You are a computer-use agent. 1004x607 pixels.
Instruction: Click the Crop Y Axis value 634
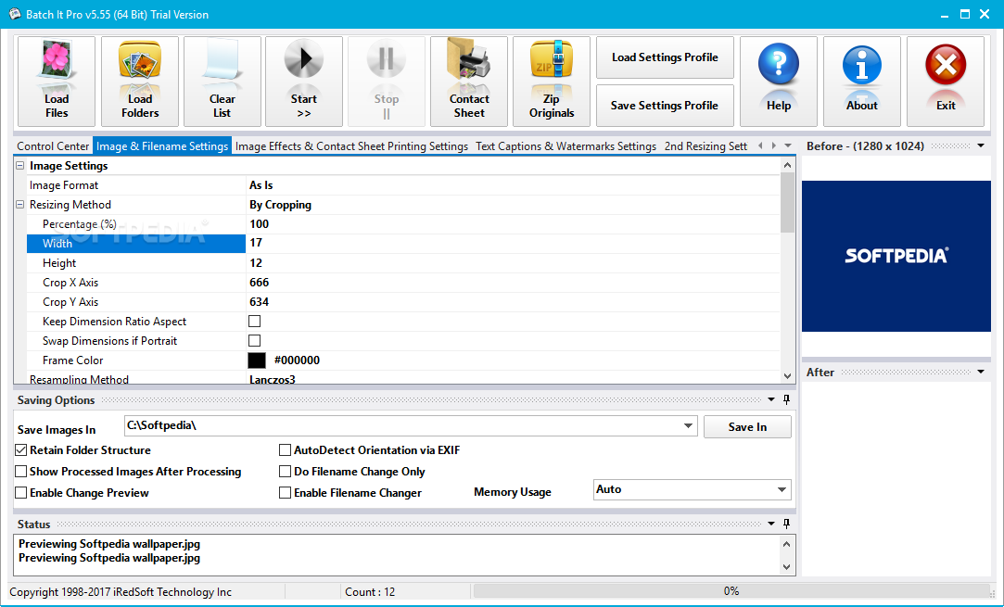click(x=260, y=301)
